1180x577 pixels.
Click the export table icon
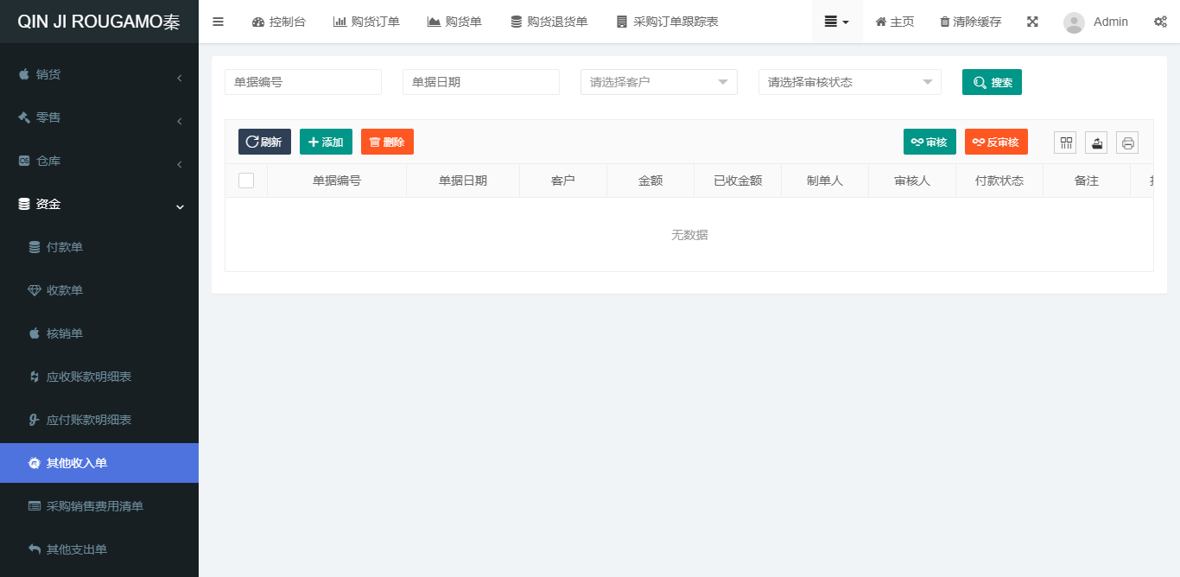1096,143
